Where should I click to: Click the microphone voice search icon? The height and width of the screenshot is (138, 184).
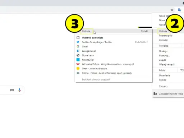pyautogui.click(x=19, y=90)
